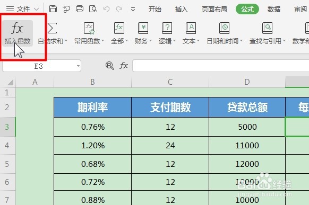This screenshot has width=309, height=205.
Task: Select row 4 header
Action: (x=7, y=146)
